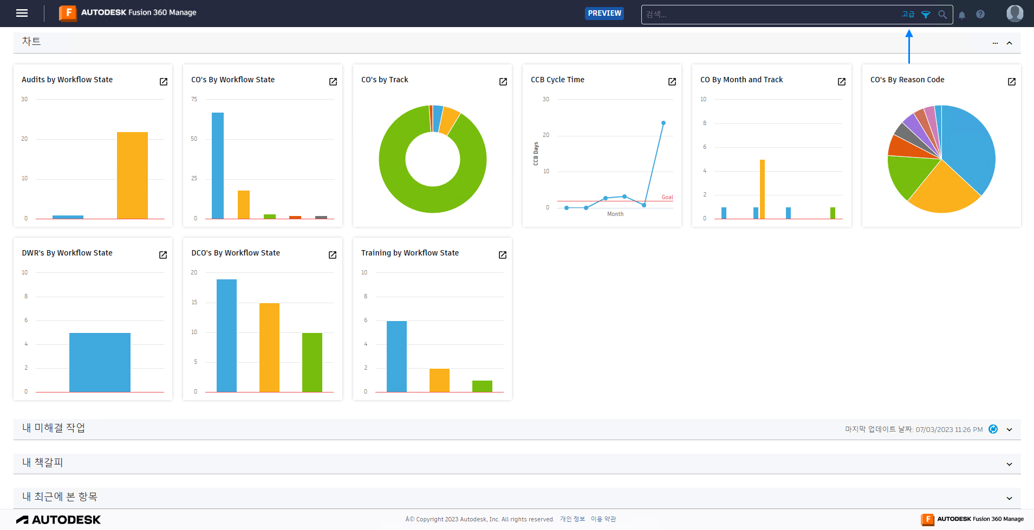Click the 내 미해결 작업 section title
The height and width of the screenshot is (530, 1034).
coord(54,428)
